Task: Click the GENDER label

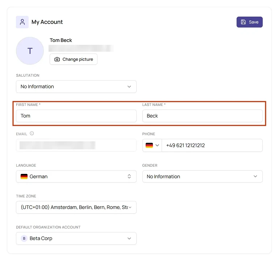Action: click(x=150, y=165)
